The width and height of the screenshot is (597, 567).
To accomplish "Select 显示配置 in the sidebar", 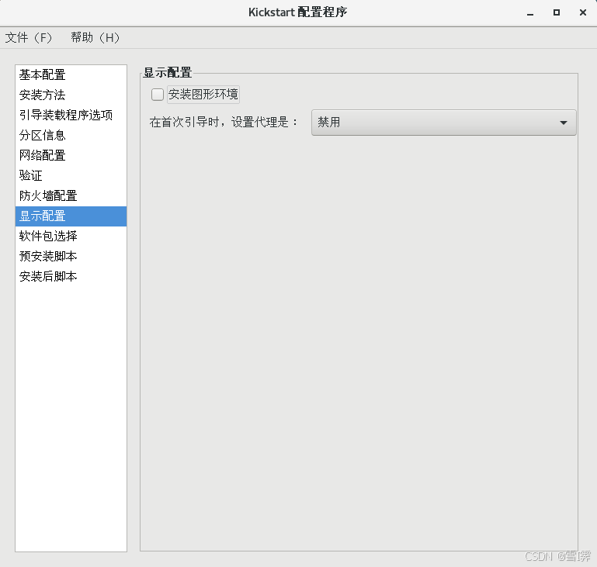I will (71, 216).
